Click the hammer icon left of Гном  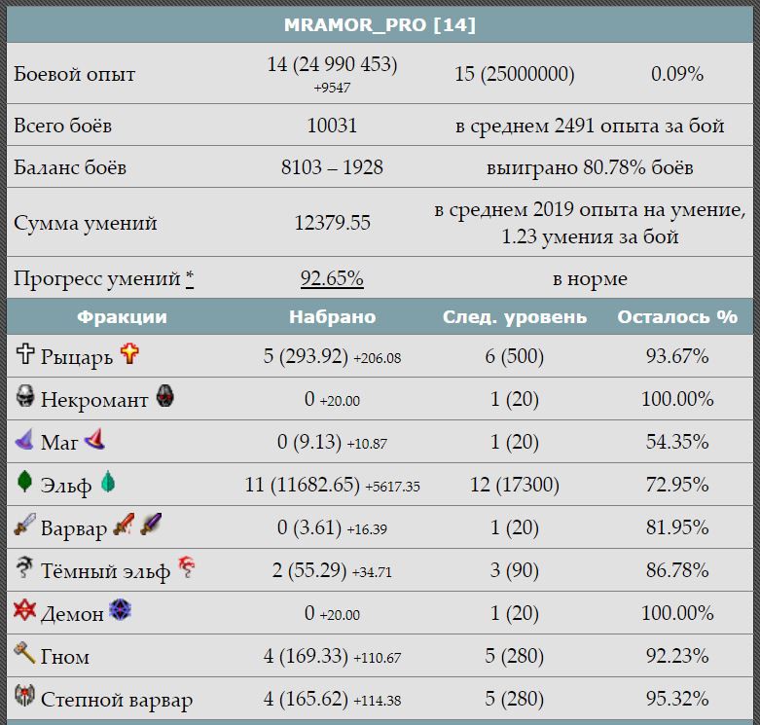pyautogui.click(x=25, y=654)
